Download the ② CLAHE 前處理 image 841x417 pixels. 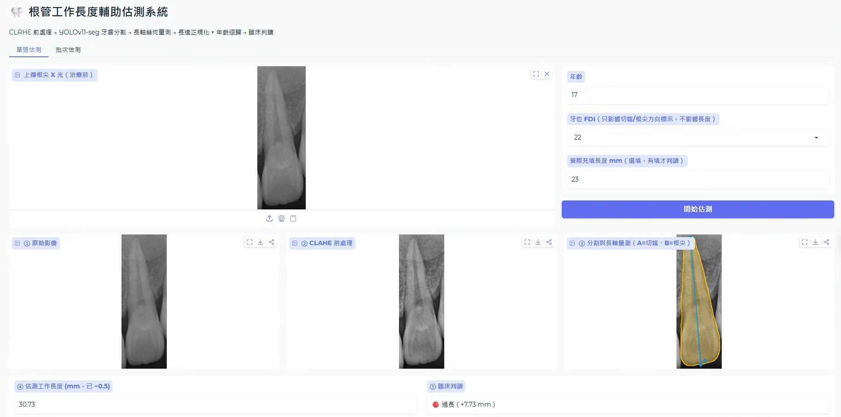click(538, 242)
